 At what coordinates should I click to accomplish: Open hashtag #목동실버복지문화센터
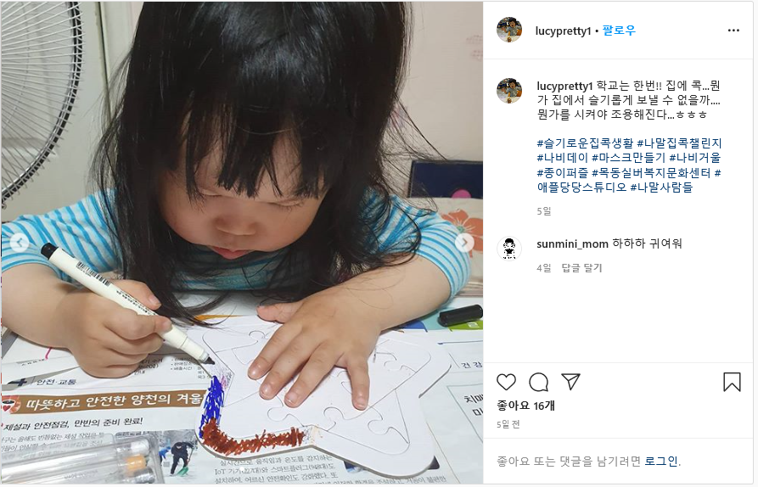coord(651,172)
